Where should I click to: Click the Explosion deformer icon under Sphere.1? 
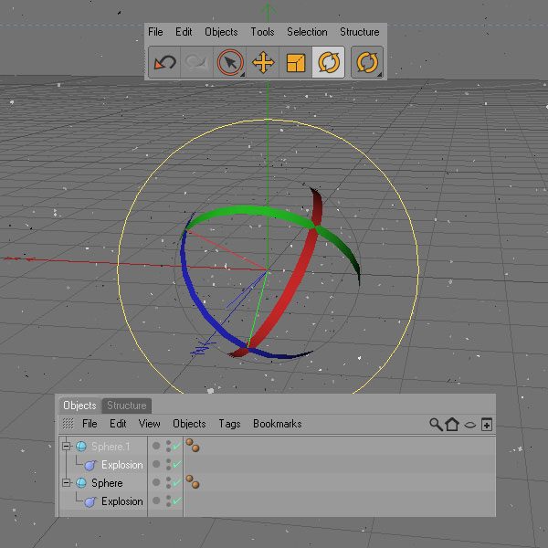[x=90, y=465]
